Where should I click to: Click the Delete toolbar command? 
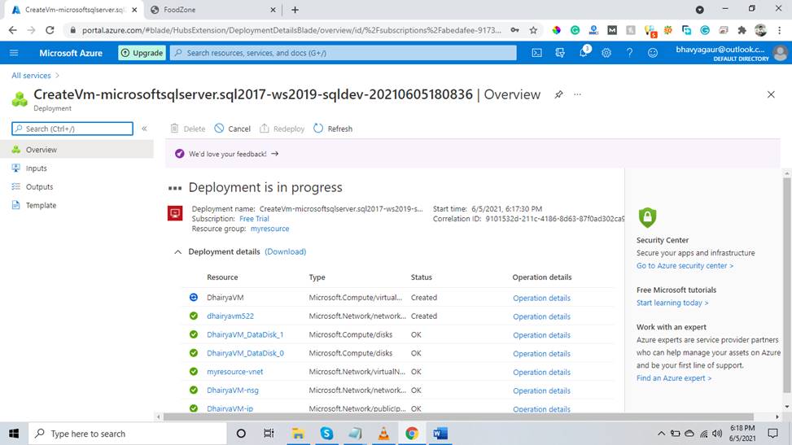[x=187, y=129]
